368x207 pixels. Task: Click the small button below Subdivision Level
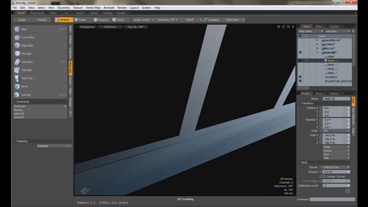(347, 191)
